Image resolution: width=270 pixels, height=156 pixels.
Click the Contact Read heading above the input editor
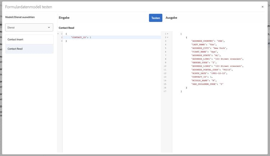[x=67, y=28]
